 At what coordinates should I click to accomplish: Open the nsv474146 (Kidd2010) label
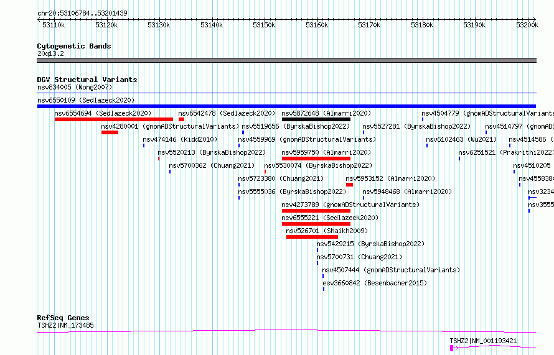pos(180,139)
